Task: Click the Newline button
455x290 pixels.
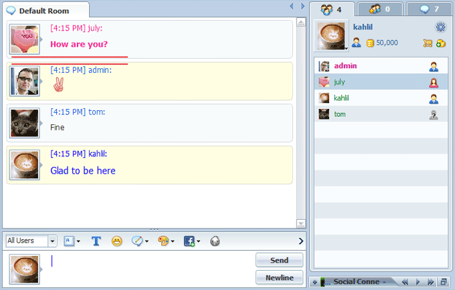Action: (279, 277)
